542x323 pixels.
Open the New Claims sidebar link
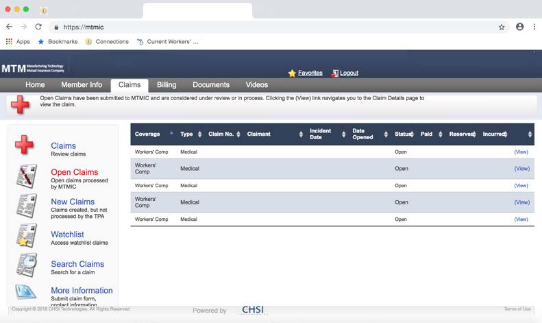point(73,202)
